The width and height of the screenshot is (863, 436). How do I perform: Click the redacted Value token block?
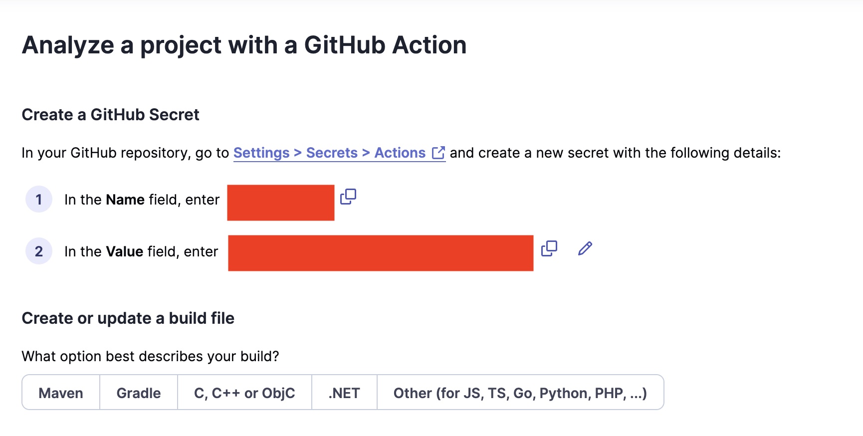coord(381,253)
